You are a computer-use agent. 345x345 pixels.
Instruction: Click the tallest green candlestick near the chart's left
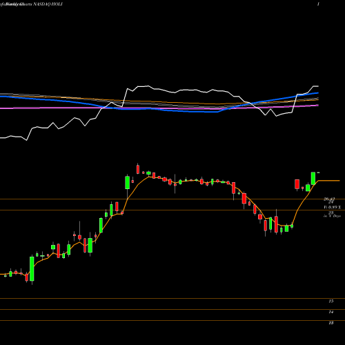point(32,269)
